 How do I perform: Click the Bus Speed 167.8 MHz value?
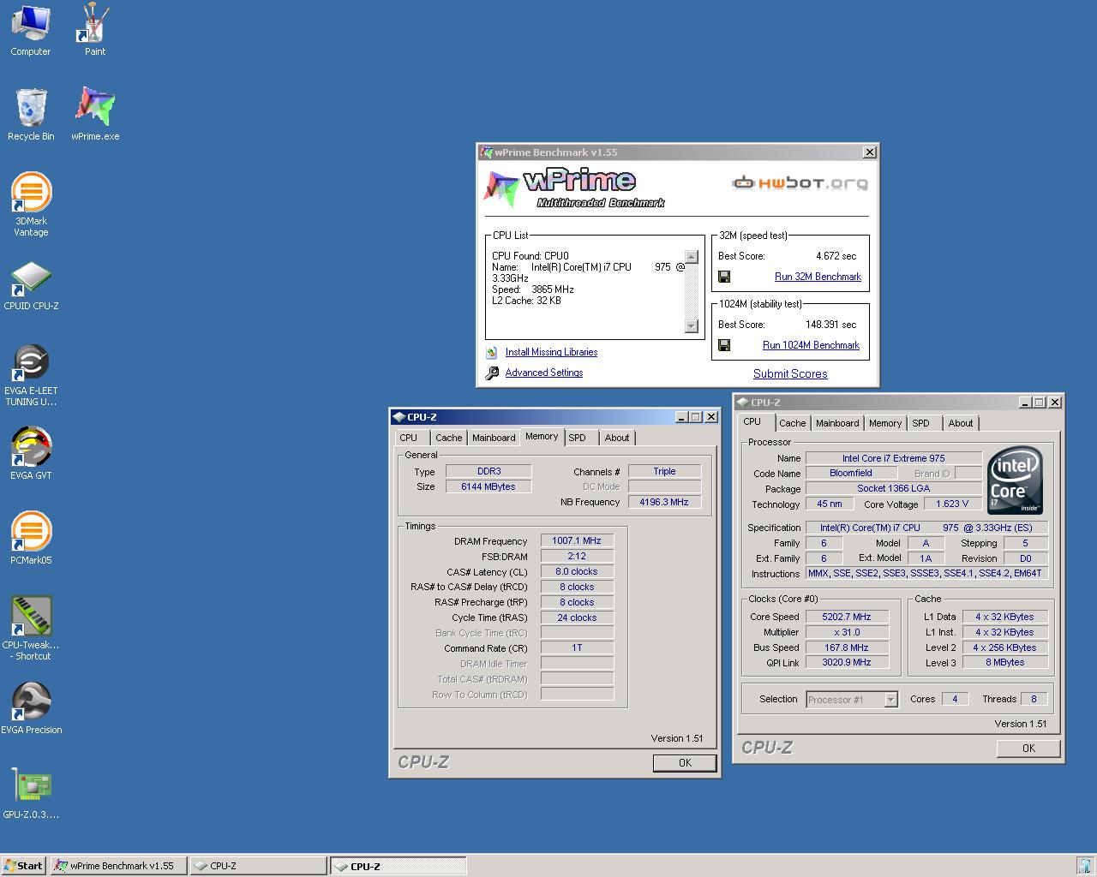click(x=847, y=647)
